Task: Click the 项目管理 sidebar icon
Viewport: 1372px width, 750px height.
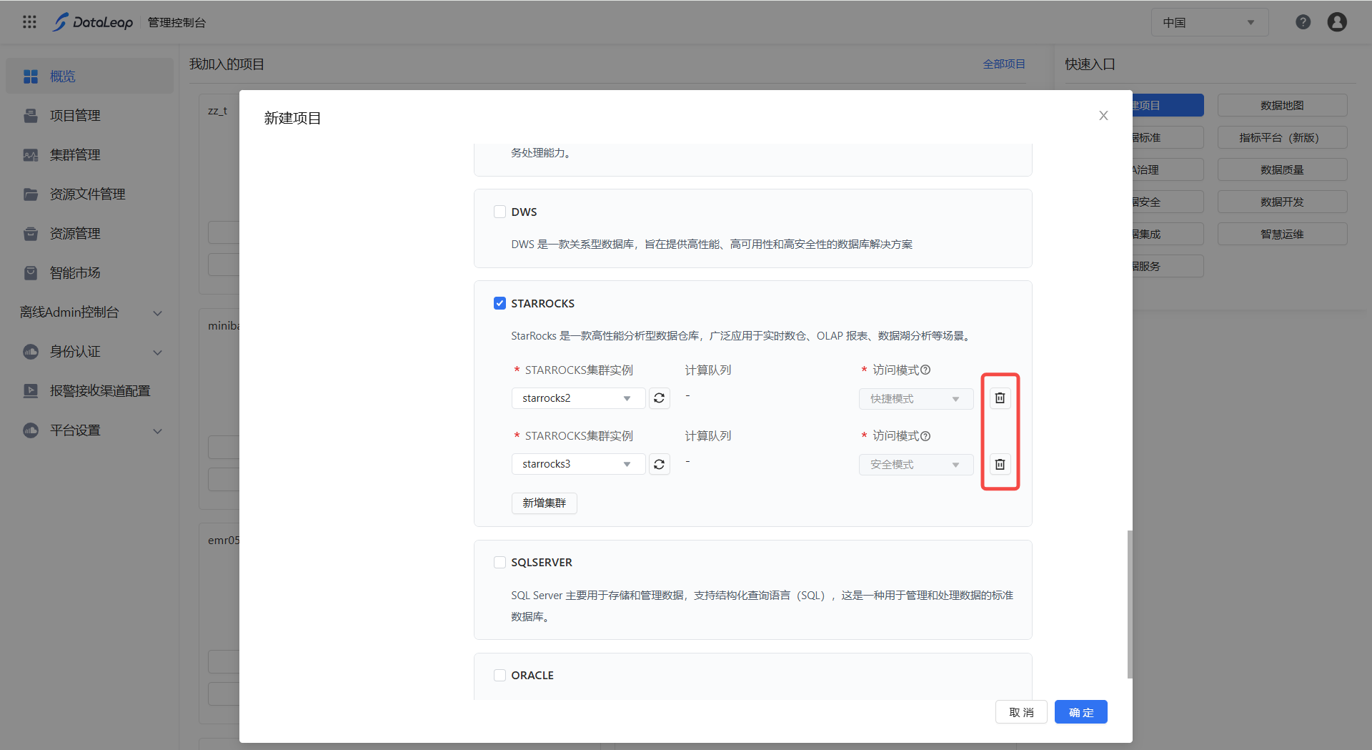Action: [x=31, y=116]
